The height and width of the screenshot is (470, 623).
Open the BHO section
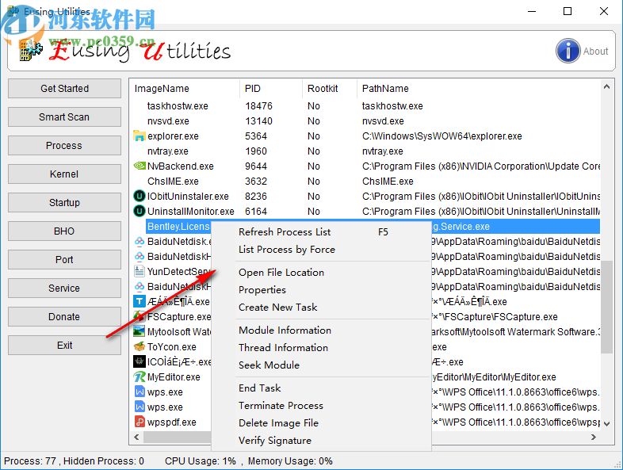pyautogui.click(x=64, y=231)
